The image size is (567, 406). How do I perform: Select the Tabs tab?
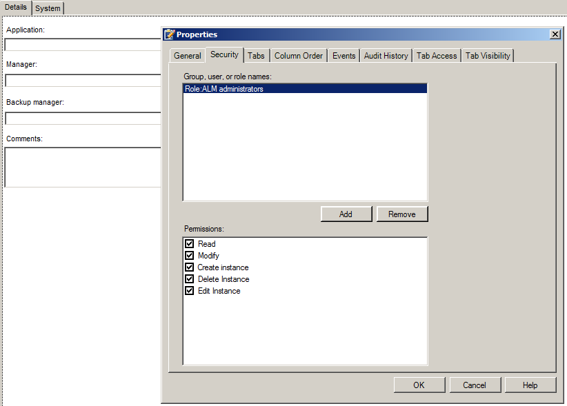pyautogui.click(x=256, y=55)
